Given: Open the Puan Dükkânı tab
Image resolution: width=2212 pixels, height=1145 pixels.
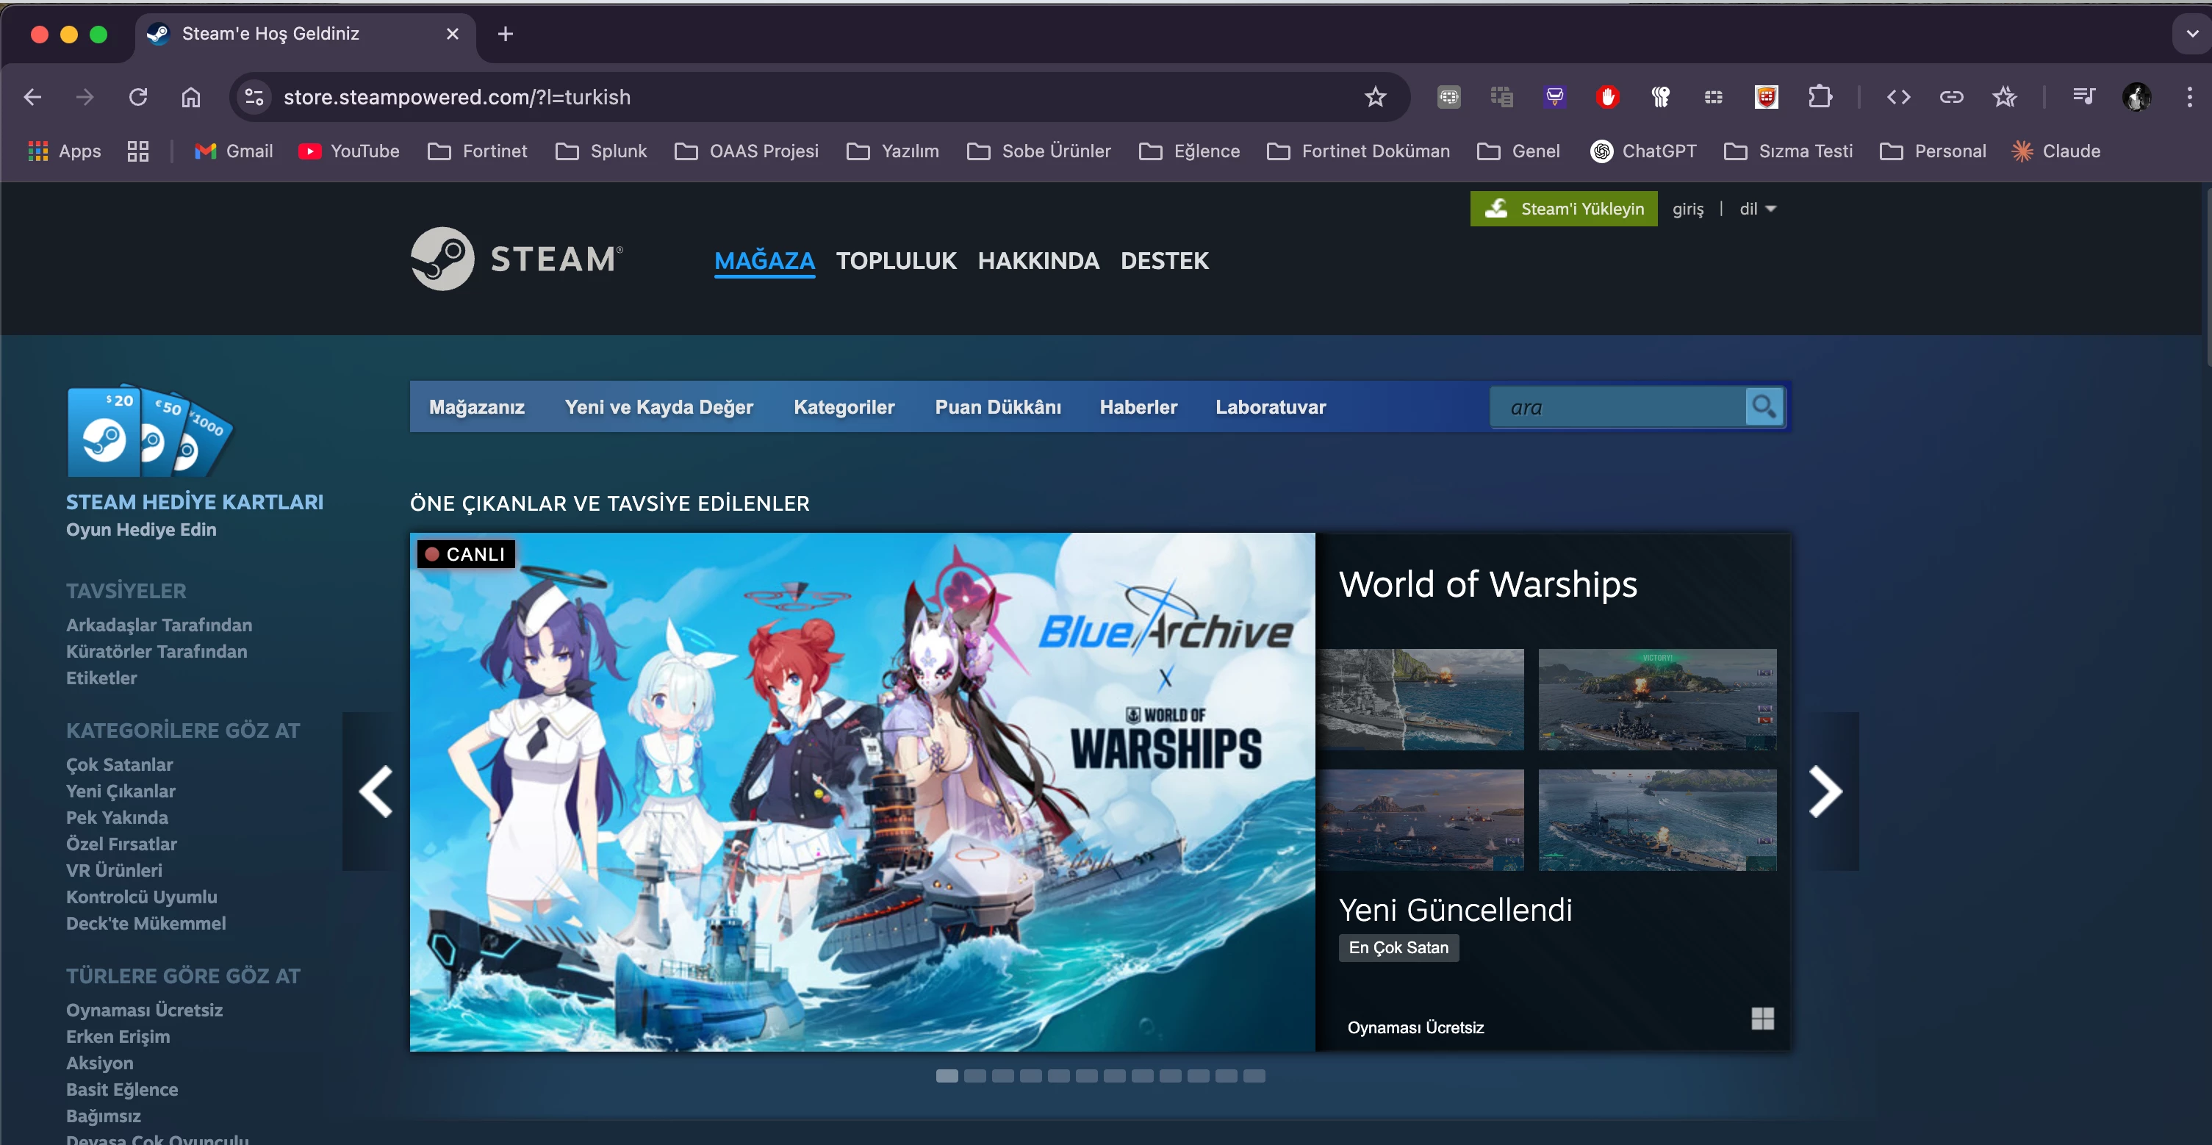Looking at the screenshot, I should pyautogui.click(x=998, y=407).
